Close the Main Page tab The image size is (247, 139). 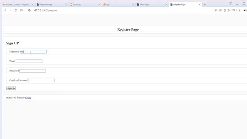pyautogui.click(x=166, y=5)
